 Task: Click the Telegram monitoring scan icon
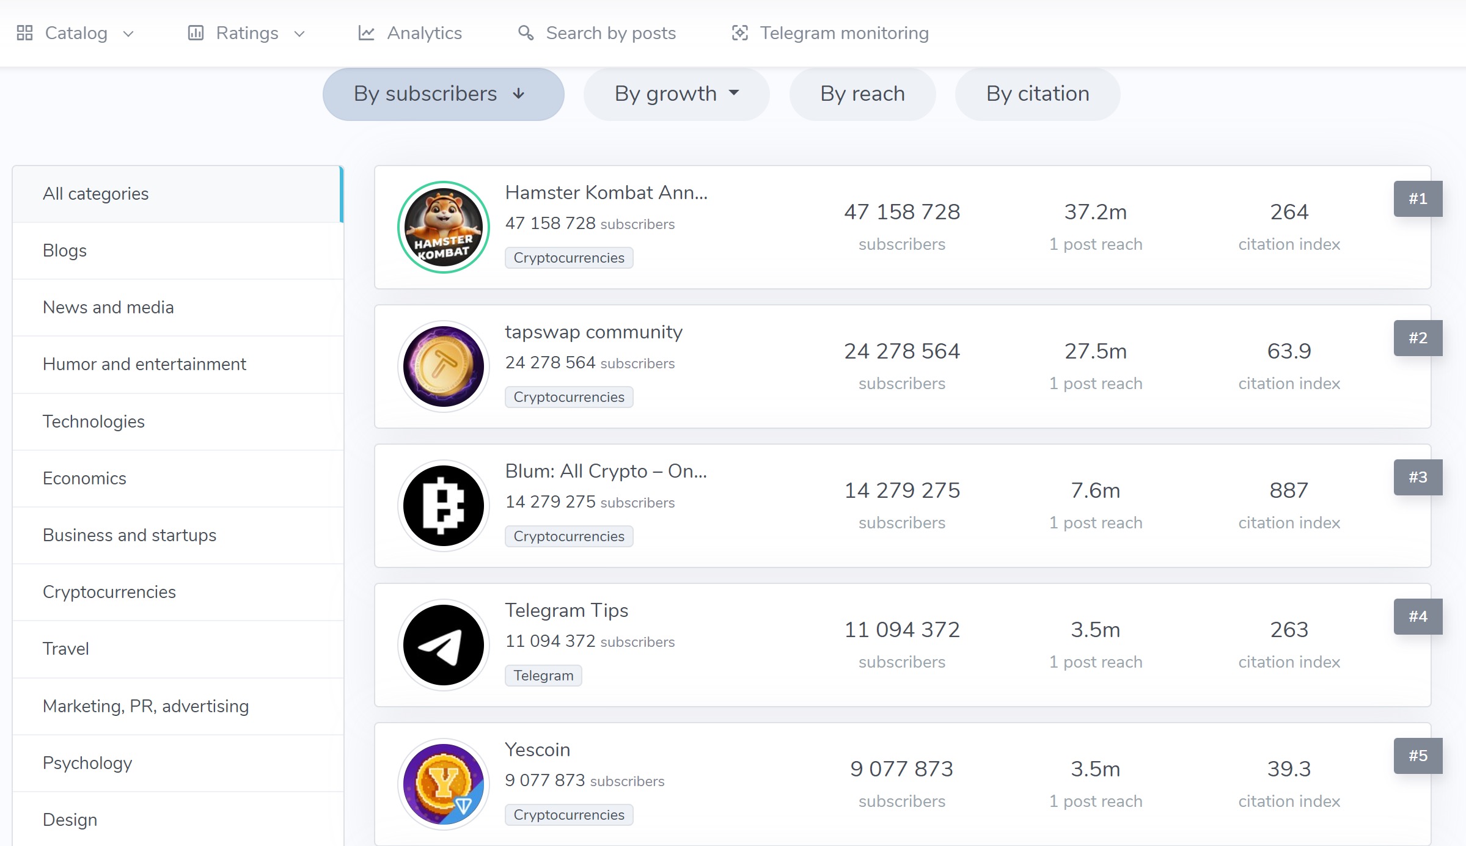pyautogui.click(x=739, y=33)
